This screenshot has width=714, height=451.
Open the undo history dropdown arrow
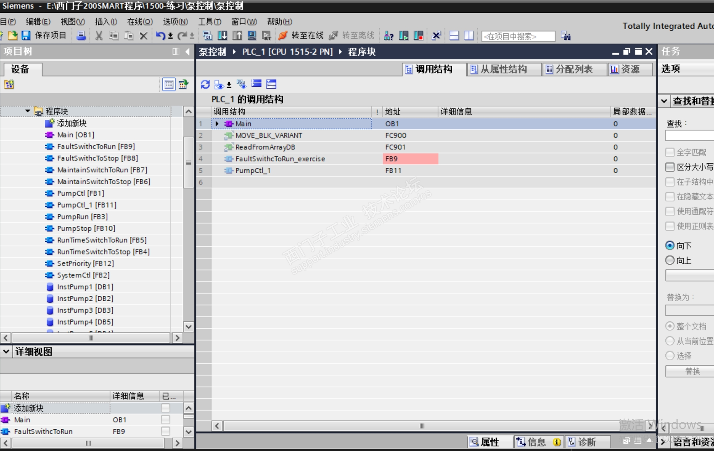[170, 36]
